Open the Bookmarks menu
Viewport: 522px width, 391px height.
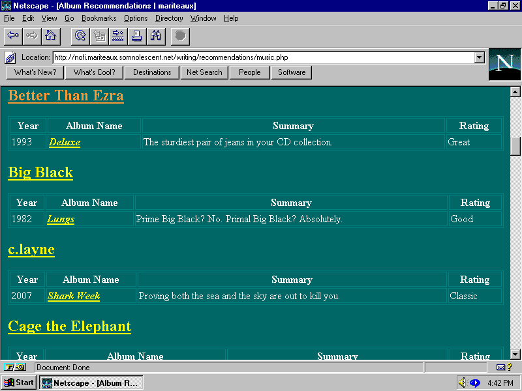point(98,18)
